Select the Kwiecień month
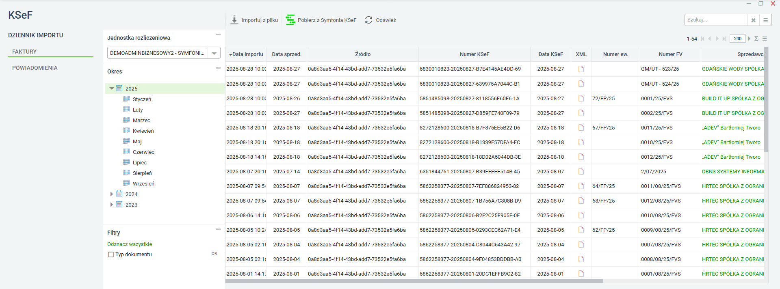 pyautogui.click(x=143, y=131)
